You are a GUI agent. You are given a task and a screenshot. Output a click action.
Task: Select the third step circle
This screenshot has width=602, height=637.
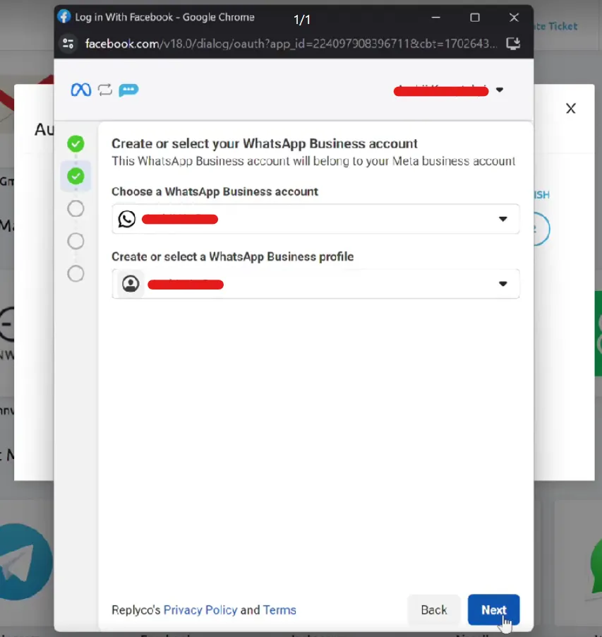[76, 208]
